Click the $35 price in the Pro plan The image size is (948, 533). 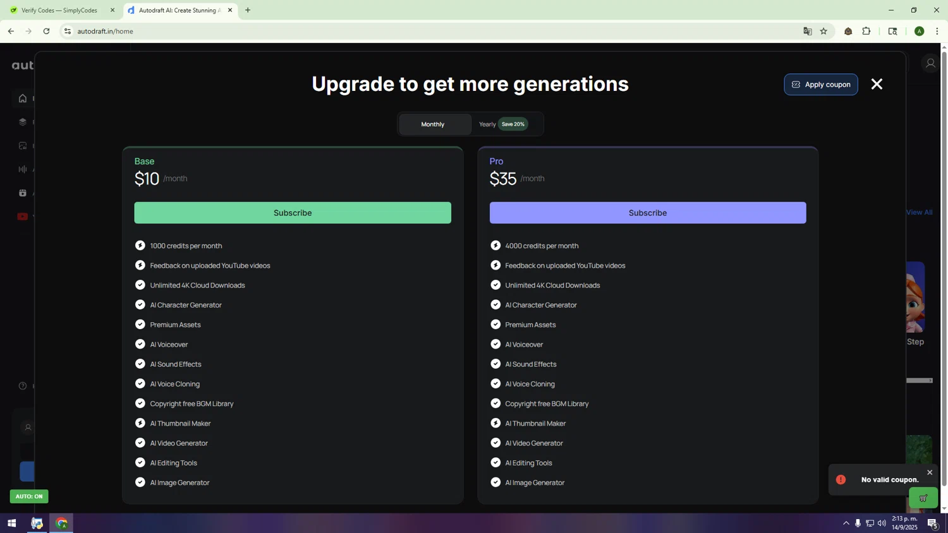(503, 179)
